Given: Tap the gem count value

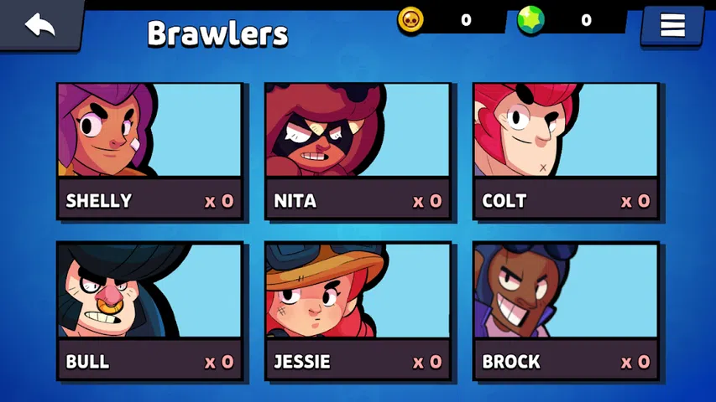Looking at the screenshot, I should coord(587,20).
